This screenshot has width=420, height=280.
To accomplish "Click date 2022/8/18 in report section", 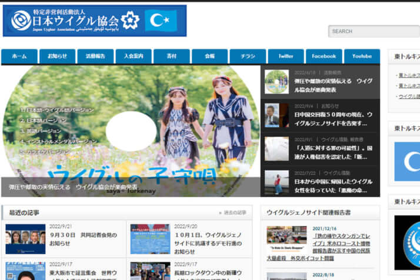I will 324,275.
